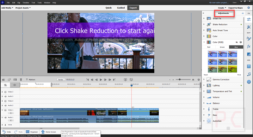
Task: Collapse the Color (RGB) adjustment
Action: point(204,42)
